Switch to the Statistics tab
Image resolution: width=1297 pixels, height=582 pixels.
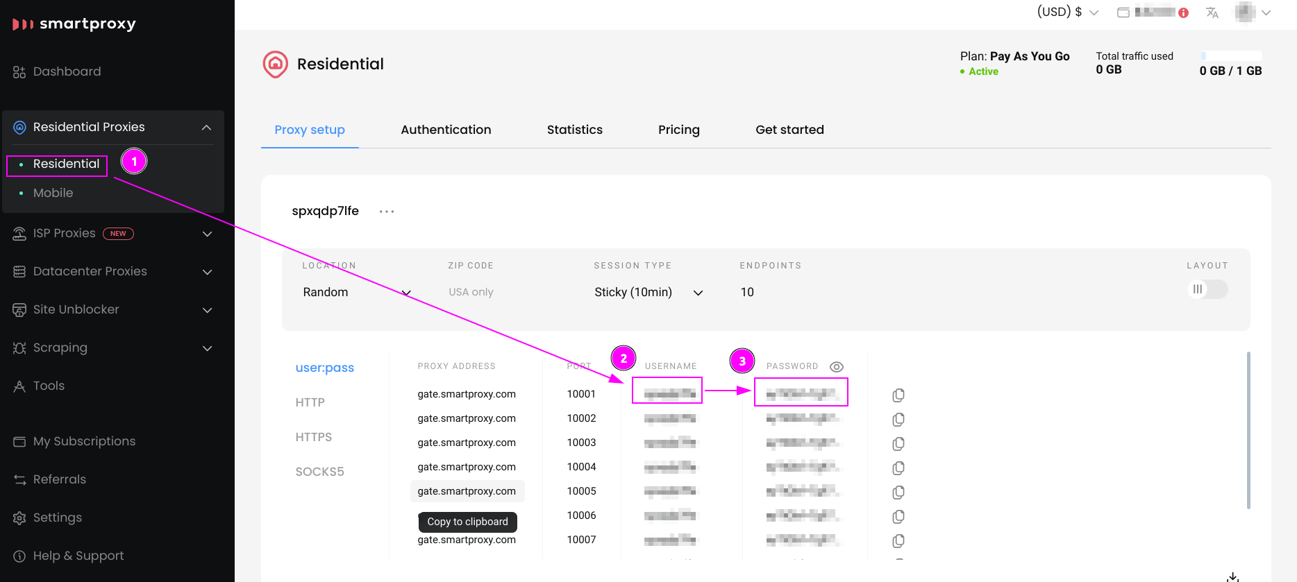(x=575, y=130)
